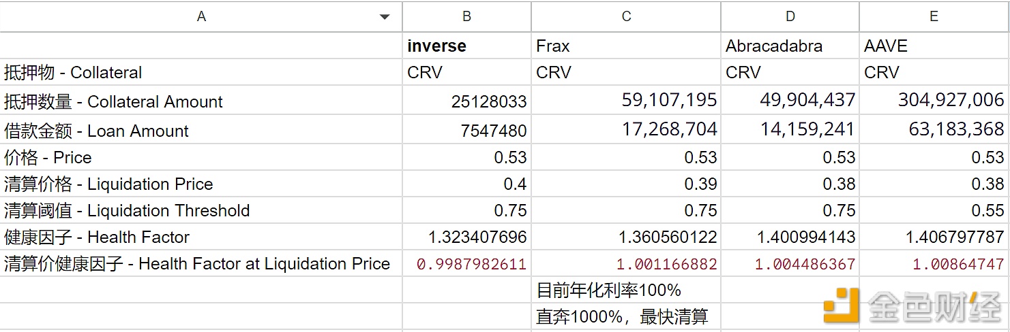1010x332 pixels.
Task: Select the '抵押数量 - Collateral Amount' label
Action: tap(201, 101)
